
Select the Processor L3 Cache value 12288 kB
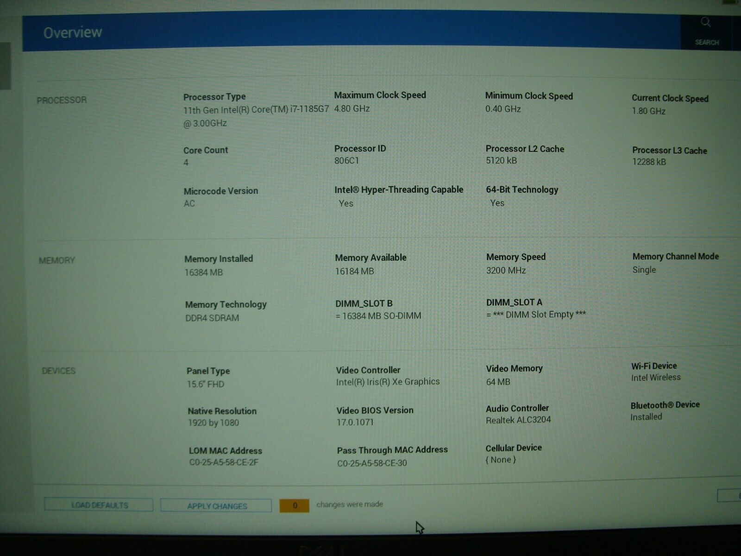[x=649, y=162]
